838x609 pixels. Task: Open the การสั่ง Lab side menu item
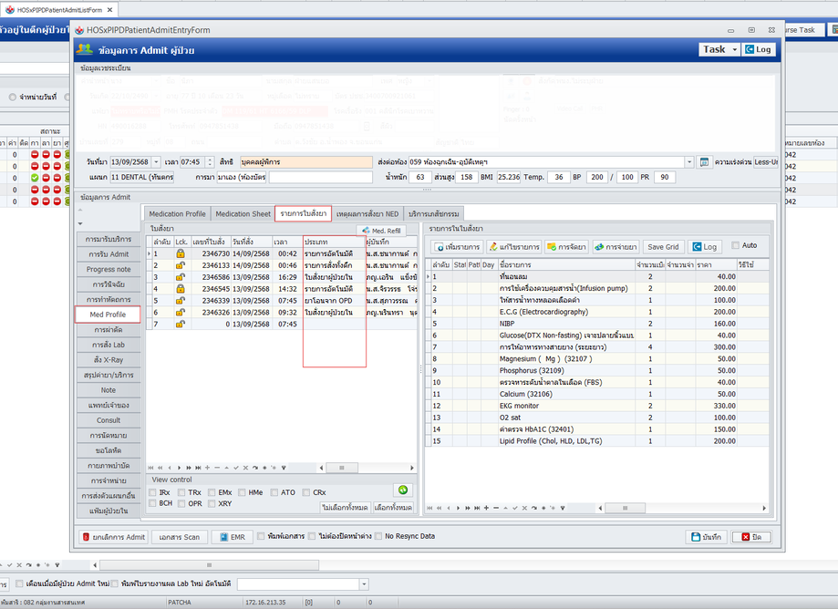[x=109, y=346]
